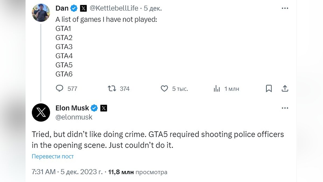Click the view analytics bar-chart icon
The image size is (323, 182).
pos(217,88)
